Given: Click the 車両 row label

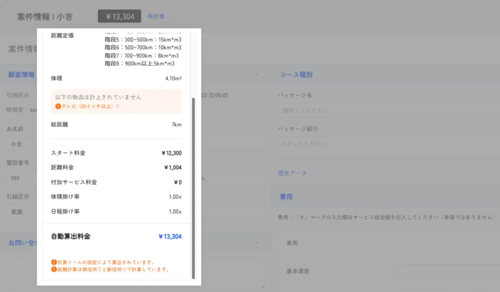Looking at the screenshot, I should click(x=292, y=243).
